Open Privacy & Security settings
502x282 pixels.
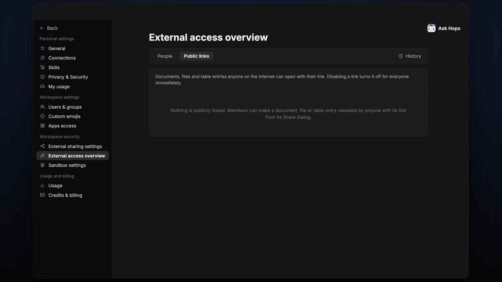tap(72, 77)
